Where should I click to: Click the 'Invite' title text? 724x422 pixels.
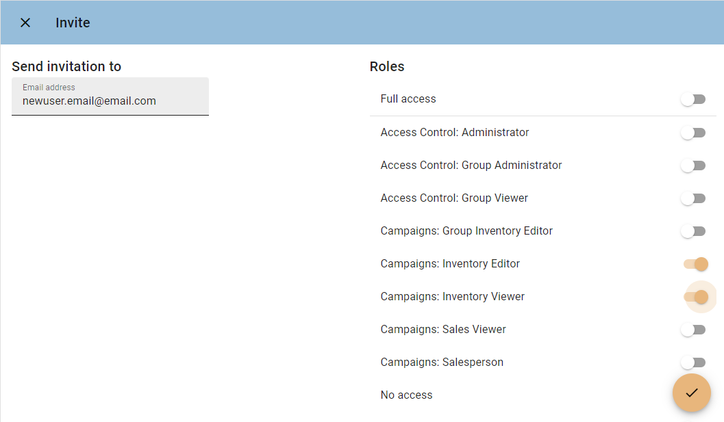[73, 23]
